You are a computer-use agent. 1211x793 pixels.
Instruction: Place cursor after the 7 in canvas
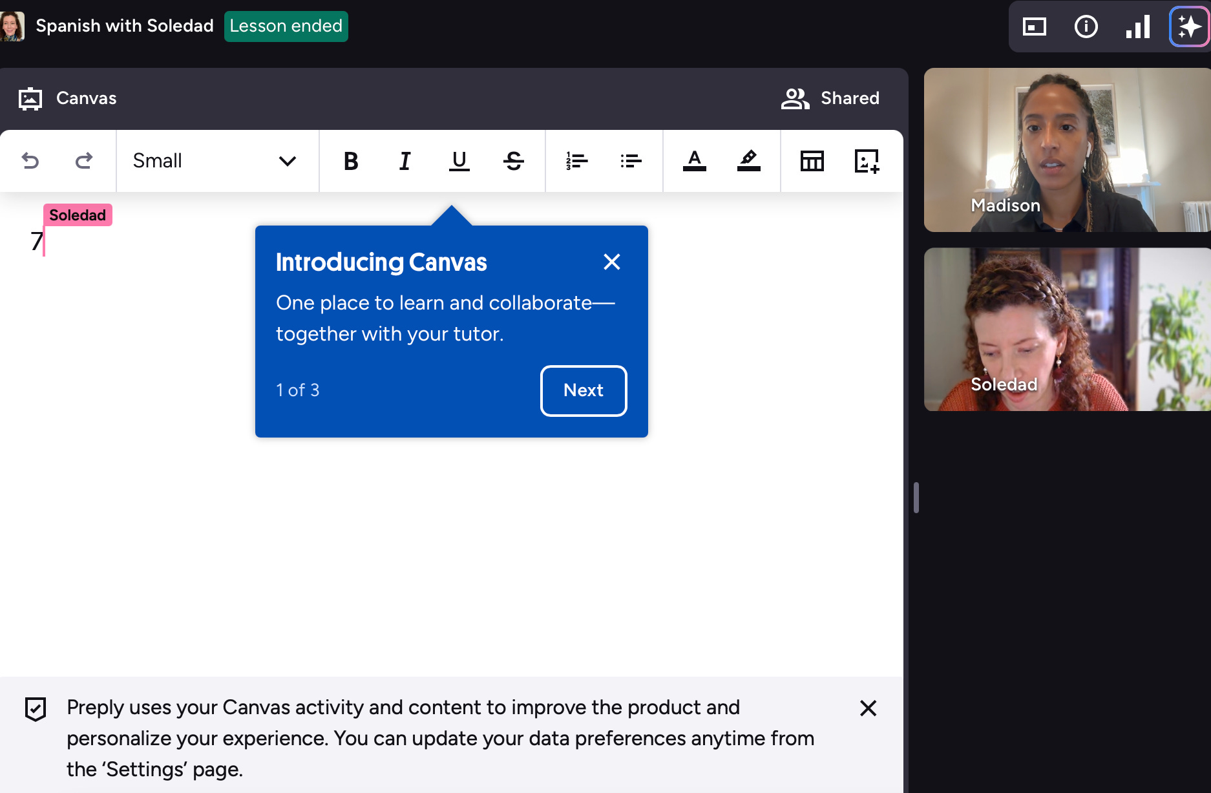(43, 242)
